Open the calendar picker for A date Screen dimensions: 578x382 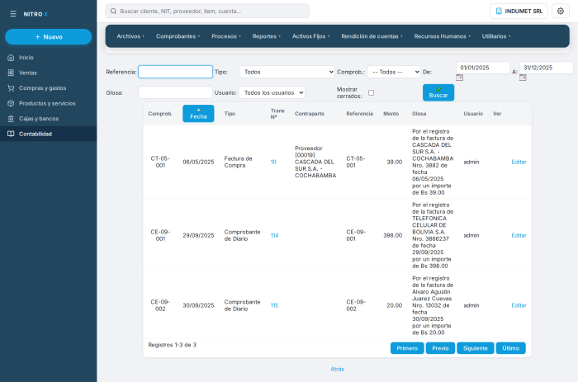click(x=523, y=78)
